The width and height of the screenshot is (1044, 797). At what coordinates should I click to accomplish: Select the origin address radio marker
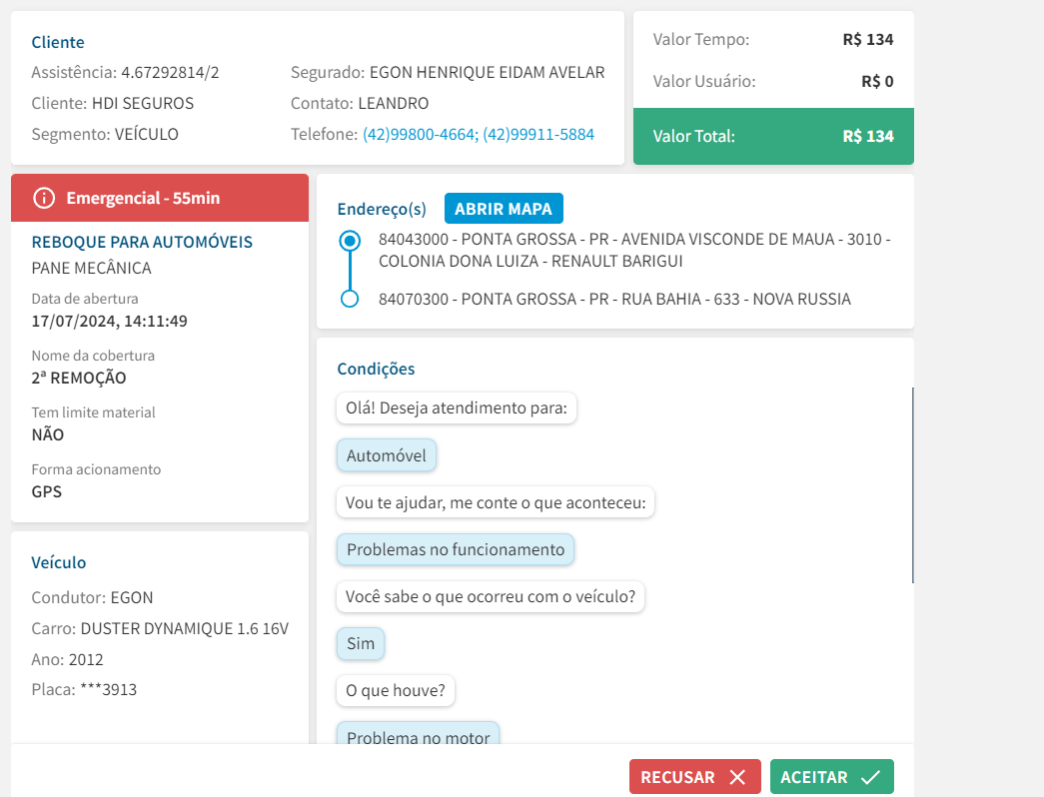(350, 241)
